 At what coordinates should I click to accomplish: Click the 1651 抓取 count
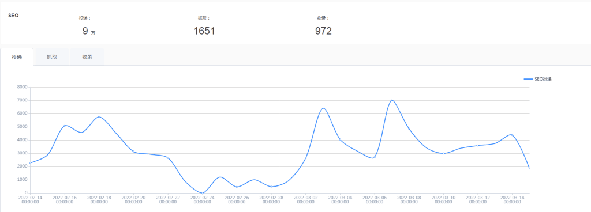[x=204, y=31]
